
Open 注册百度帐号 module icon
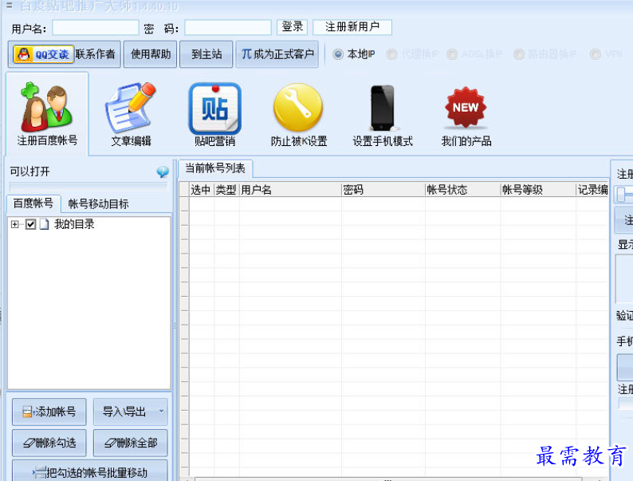[47, 114]
